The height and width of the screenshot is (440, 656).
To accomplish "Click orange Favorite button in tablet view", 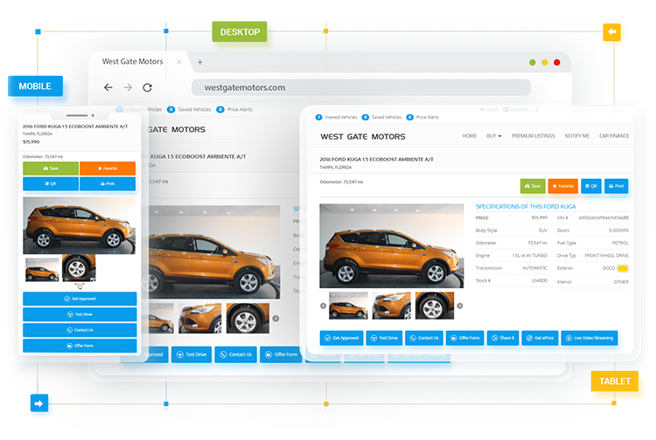I will point(563,186).
